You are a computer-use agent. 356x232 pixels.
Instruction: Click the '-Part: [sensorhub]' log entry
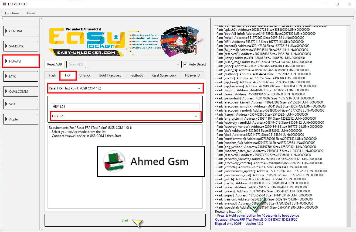tap(265, 98)
